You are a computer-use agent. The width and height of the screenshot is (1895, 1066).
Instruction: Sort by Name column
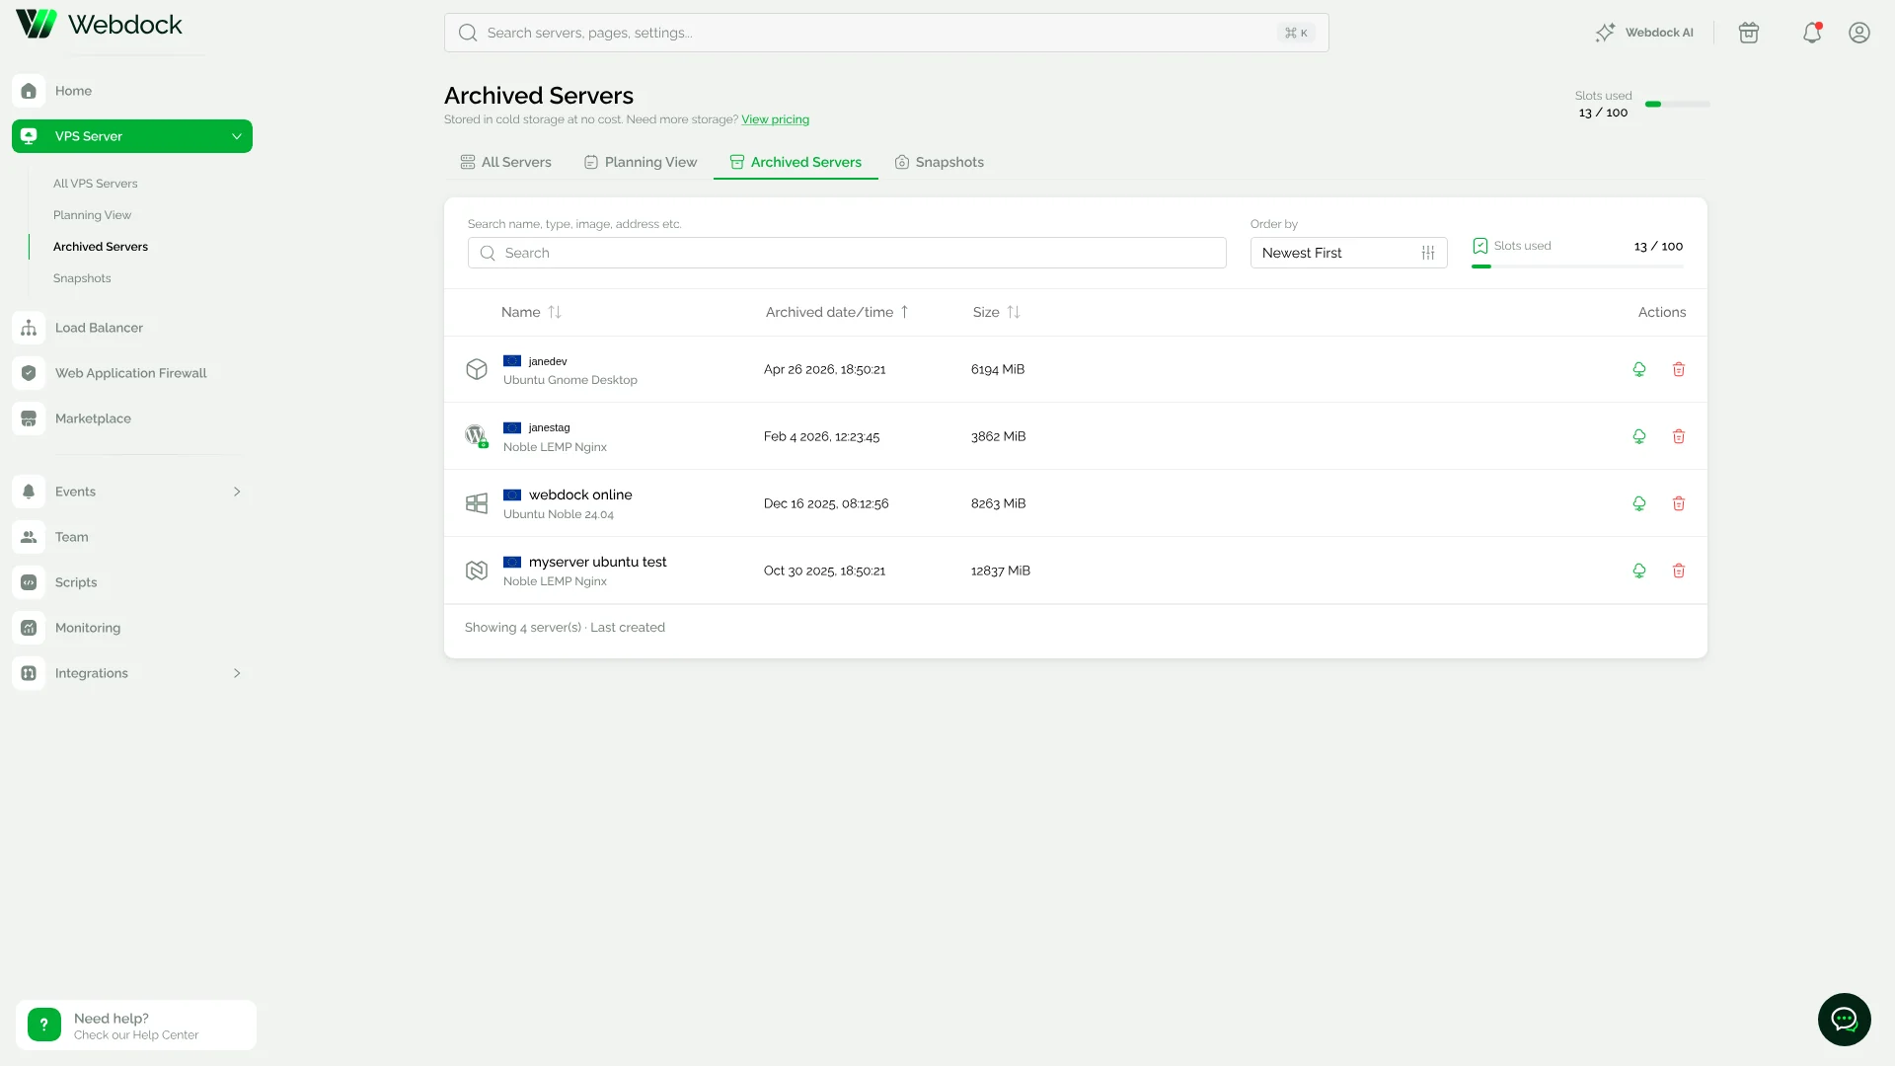[x=531, y=312]
